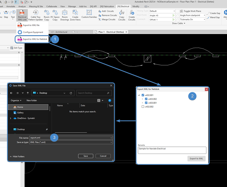Expand OneDrive - Symetri in navigation pane

(10, 118)
